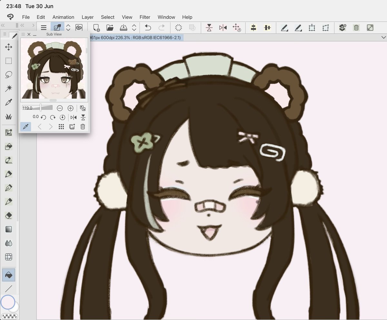The image size is (387, 320).
Task: Zoom out in Sub View
Action: [x=60, y=108]
